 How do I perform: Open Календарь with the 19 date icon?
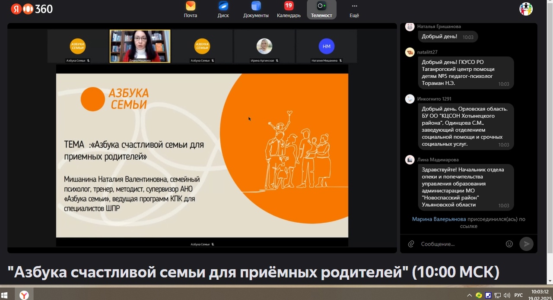[289, 9]
